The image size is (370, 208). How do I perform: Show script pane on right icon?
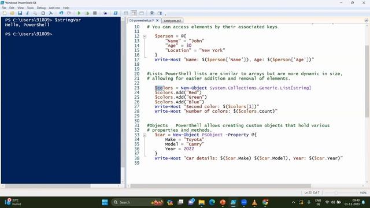tap(134, 13)
